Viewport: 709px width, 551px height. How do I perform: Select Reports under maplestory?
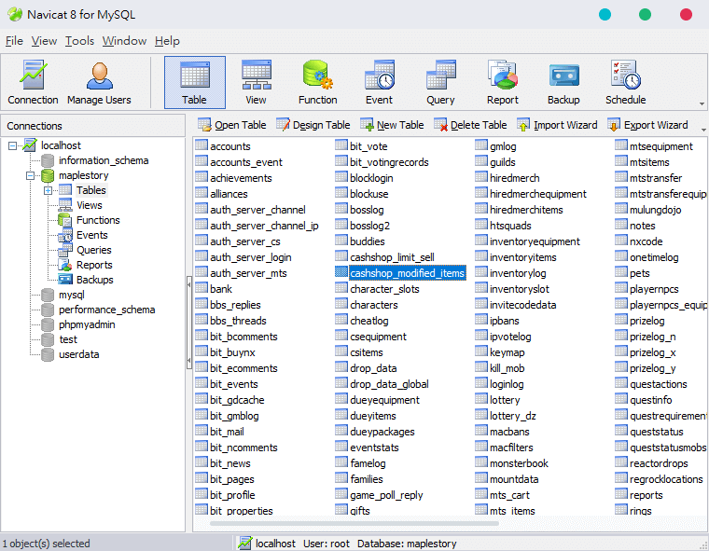(x=94, y=265)
